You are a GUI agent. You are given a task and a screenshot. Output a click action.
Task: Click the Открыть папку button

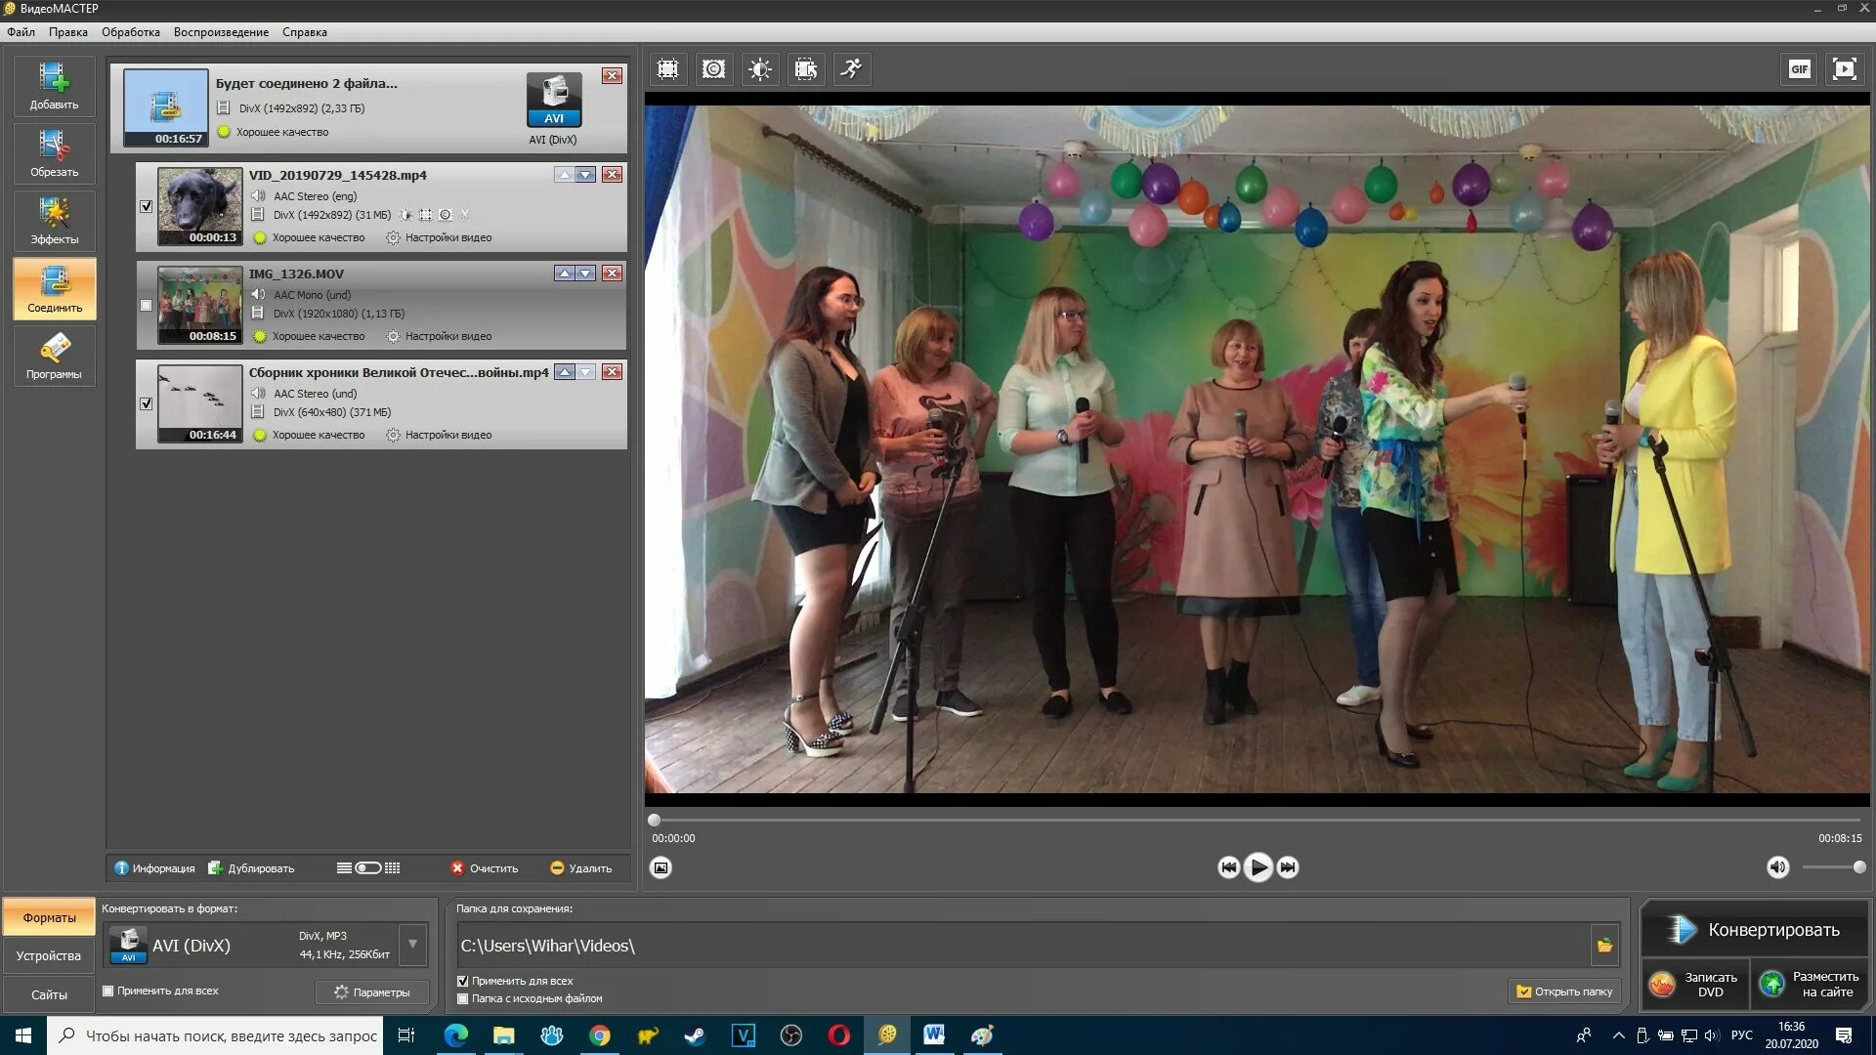point(1564,992)
